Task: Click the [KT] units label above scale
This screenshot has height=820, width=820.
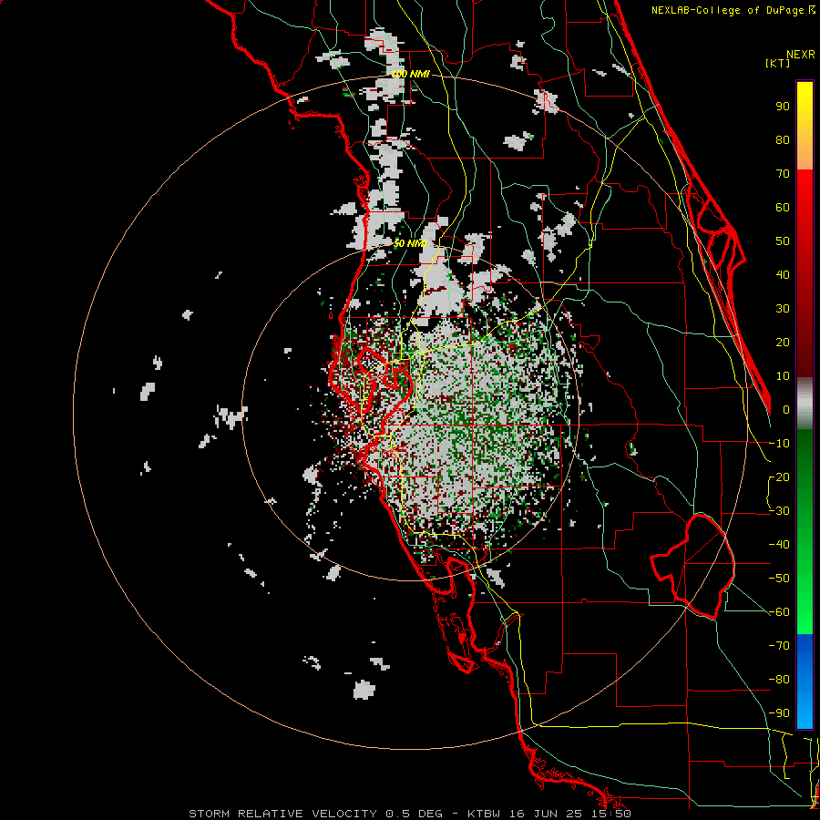Action: click(x=778, y=63)
